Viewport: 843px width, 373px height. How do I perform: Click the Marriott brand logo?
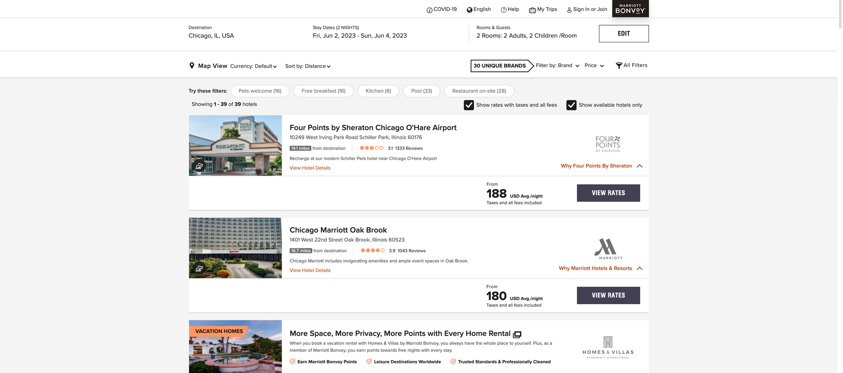tap(608, 249)
